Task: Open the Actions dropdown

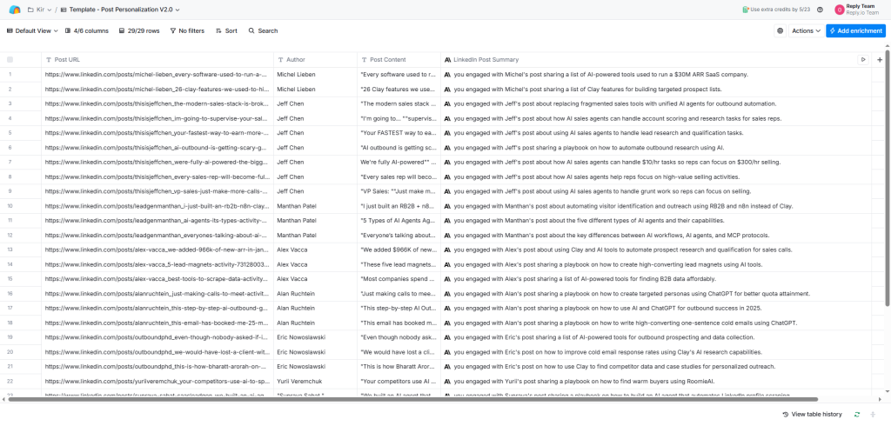Action: click(x=806, y=30)
